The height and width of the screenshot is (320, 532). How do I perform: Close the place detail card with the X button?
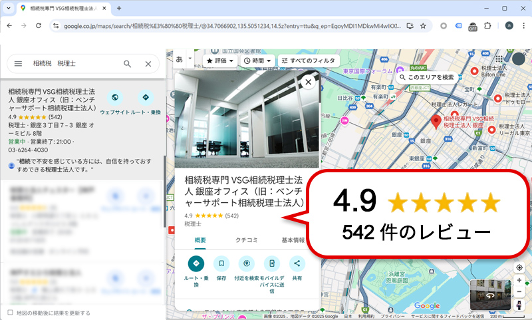pos(308,82)
